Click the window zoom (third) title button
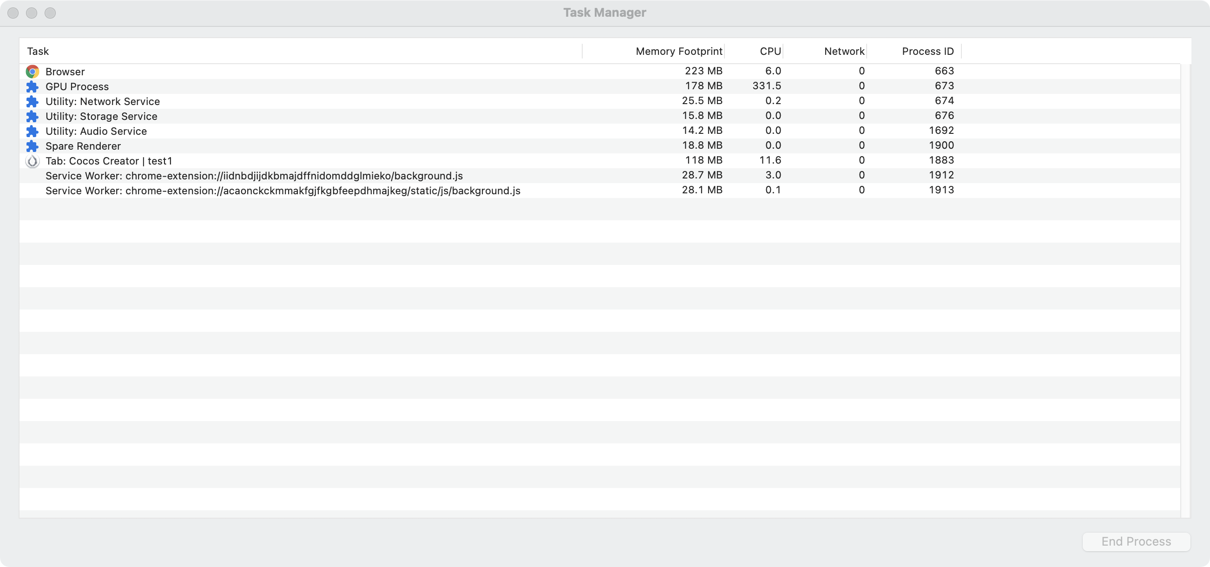Image resolution: width=1210 pixels, height=567 pixels. point(50,13)
